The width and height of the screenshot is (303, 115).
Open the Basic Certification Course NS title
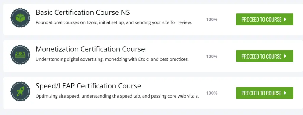click(x=83, y=12)
